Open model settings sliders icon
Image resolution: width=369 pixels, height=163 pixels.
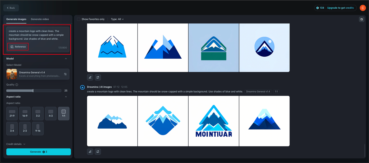coord(65,74)
